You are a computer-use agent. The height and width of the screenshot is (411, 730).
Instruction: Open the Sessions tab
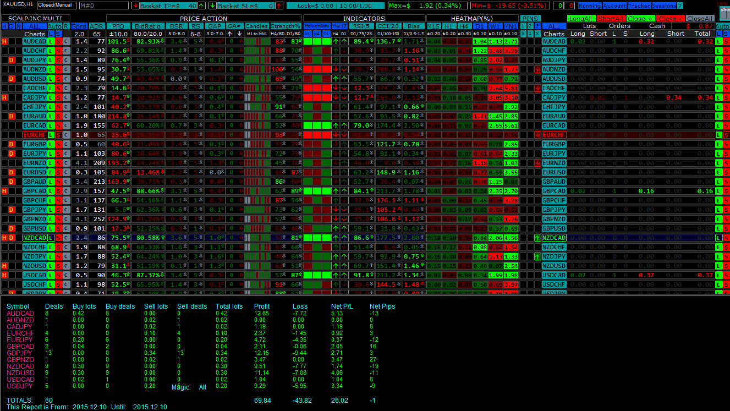(x=664, y=6)
